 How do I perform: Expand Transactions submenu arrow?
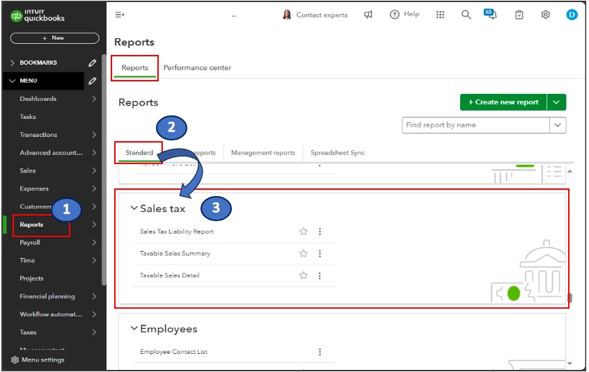pos(94,135)
